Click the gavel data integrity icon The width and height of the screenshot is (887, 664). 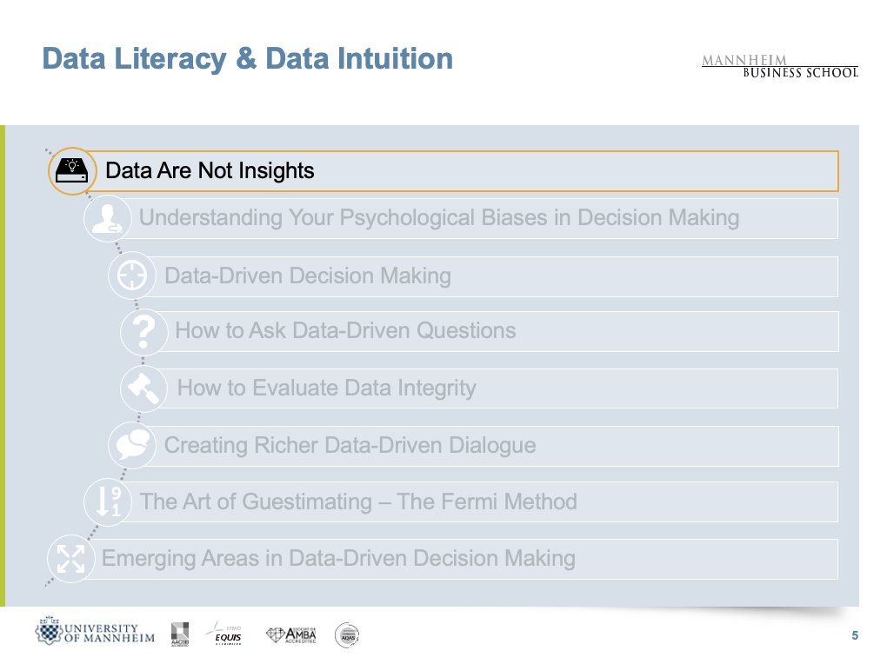click(143, 388)
